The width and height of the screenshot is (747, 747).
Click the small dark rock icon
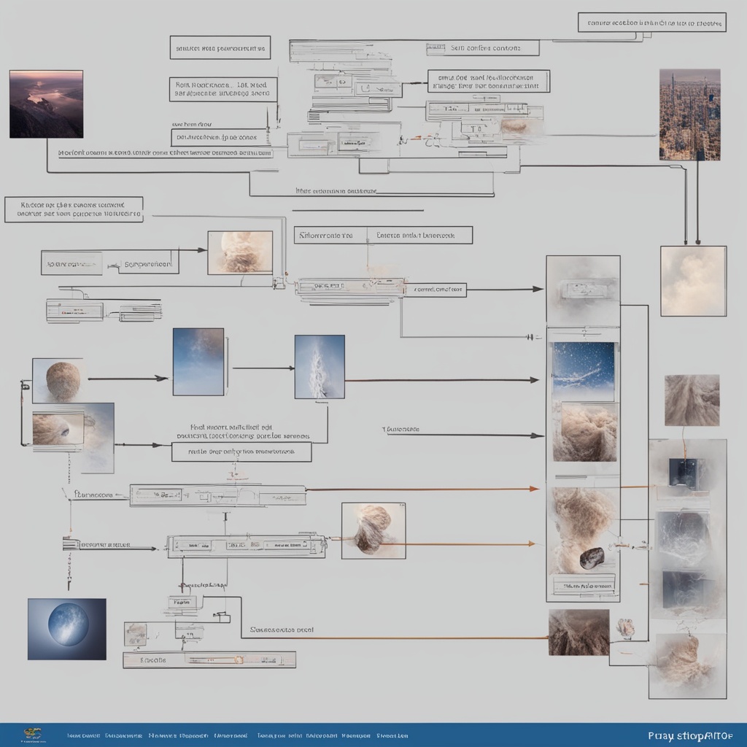[x=592, y=557]
